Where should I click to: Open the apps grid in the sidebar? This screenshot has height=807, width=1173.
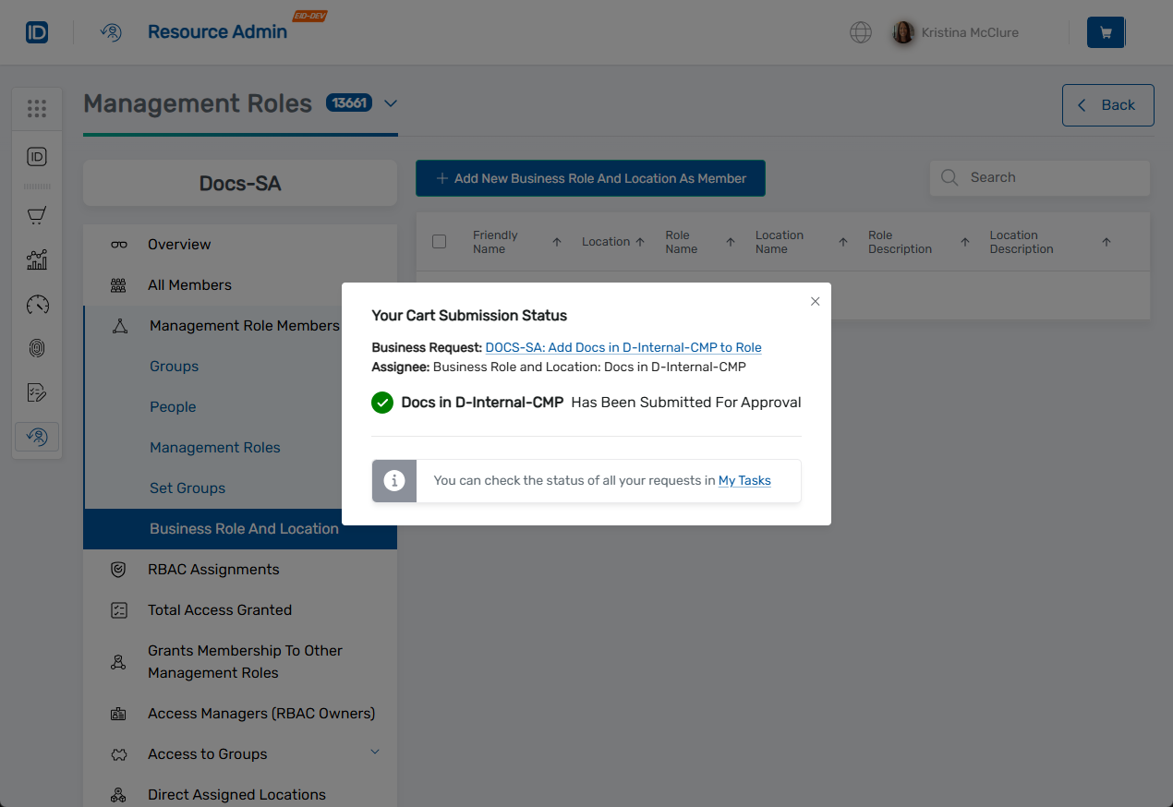[37, 108]
